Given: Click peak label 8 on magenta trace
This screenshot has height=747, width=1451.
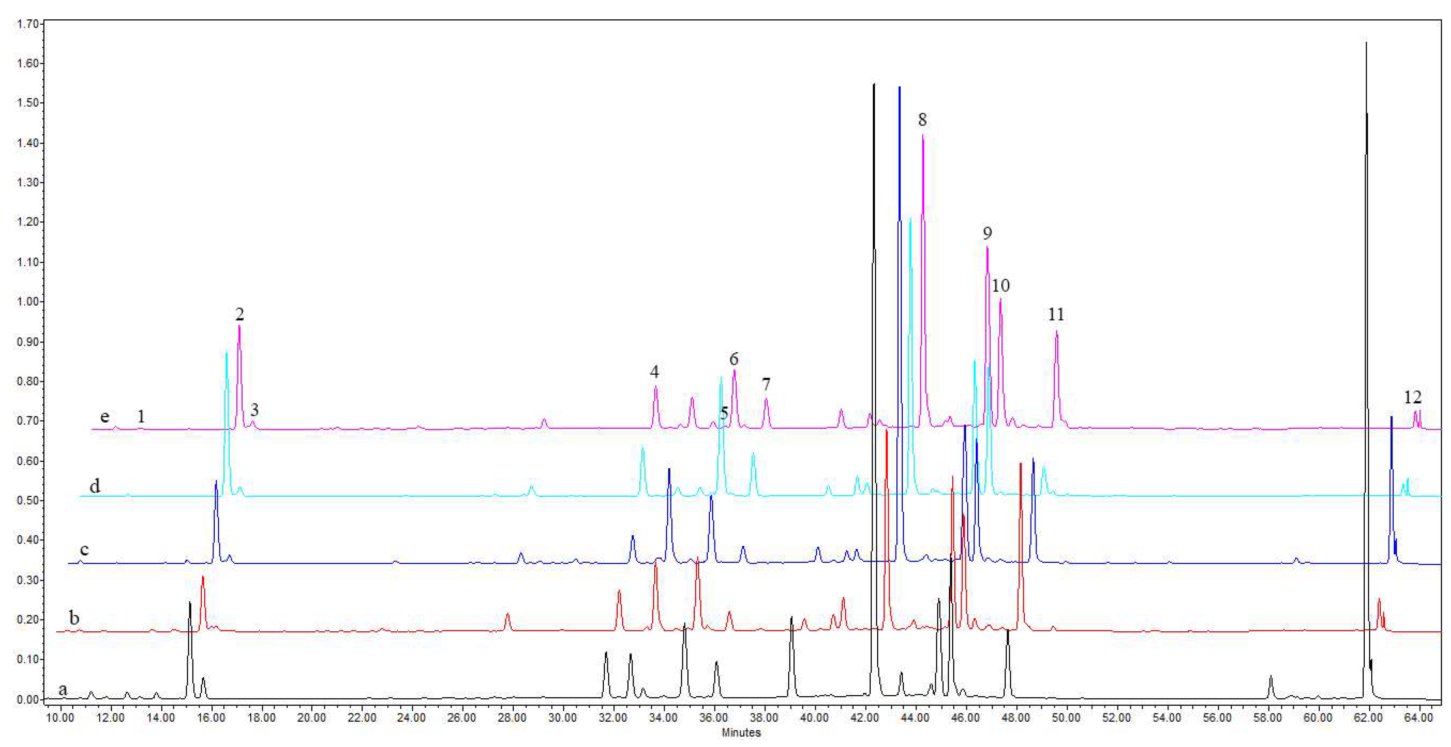Looking at the screenshot, I should (922, 119).
